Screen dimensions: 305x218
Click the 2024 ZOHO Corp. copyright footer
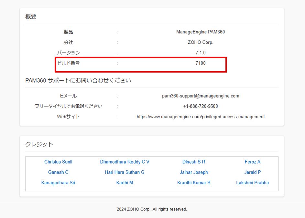(152, 209)
